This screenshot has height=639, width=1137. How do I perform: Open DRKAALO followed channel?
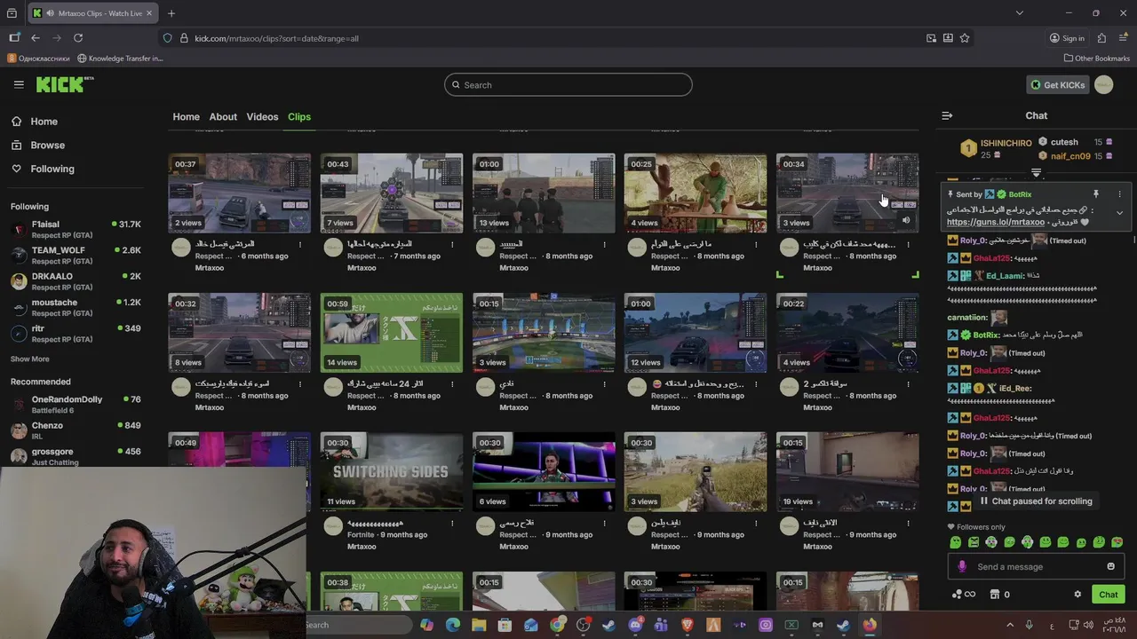pos(76,281)
